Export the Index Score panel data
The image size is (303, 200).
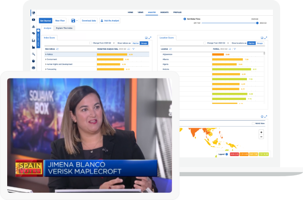[146, 38]
